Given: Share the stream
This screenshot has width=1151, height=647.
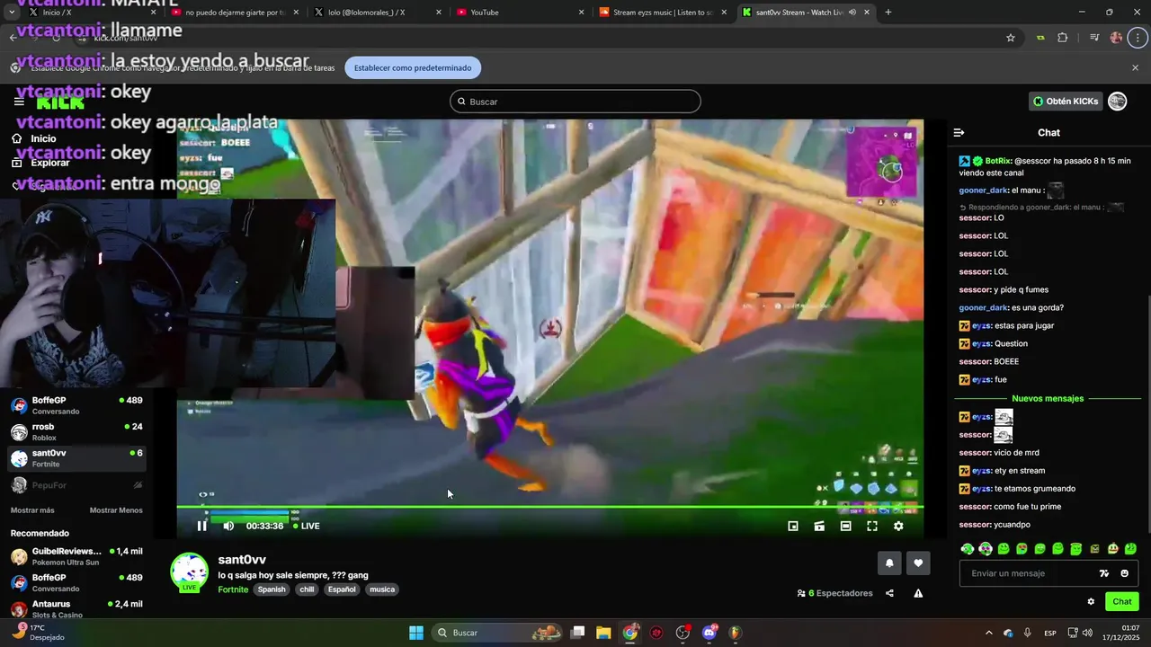Looking at the screenshot, I should pyautogui.click(x=889, y=593).
